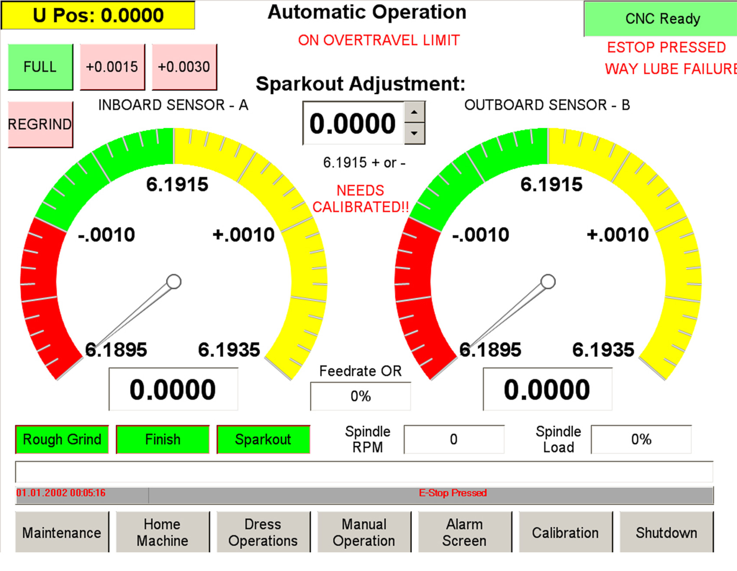Click the ON OVERTRAVEL LIMIT warning text
737x571 pixels.
(378, 40)
